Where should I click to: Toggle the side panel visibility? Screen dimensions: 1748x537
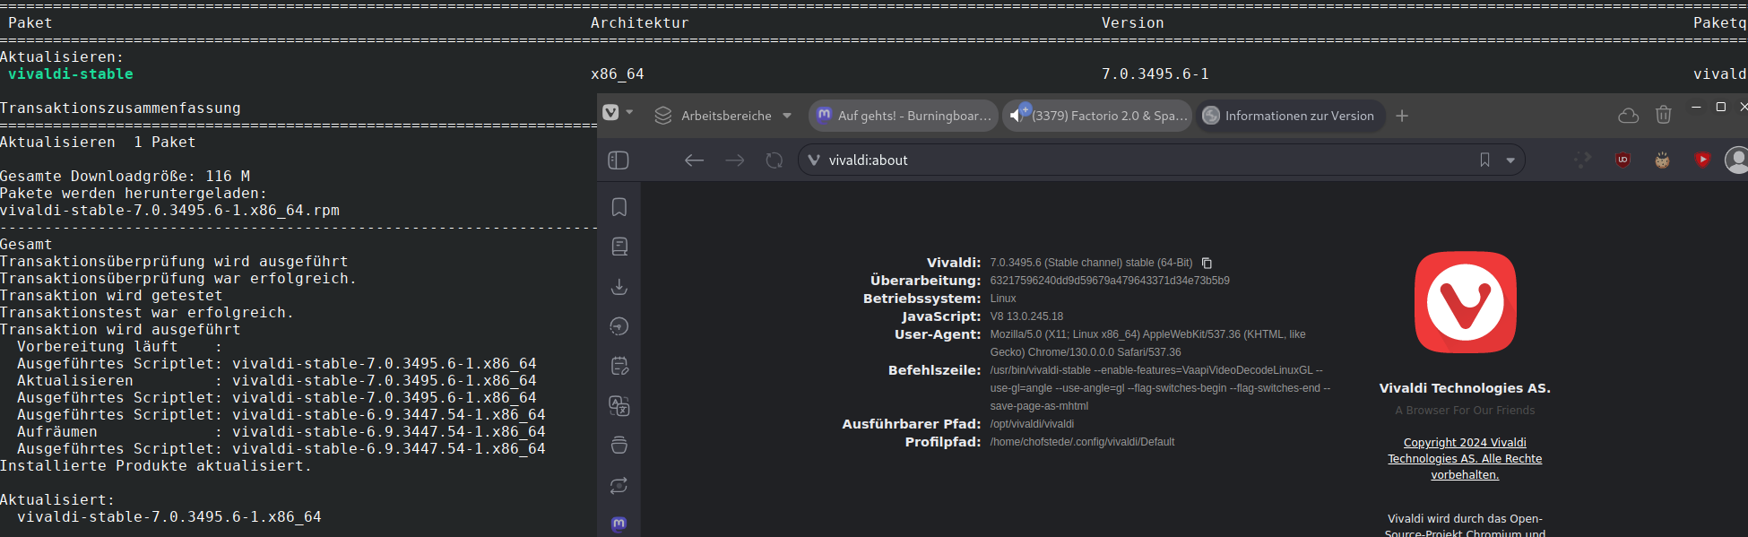[619, 160]
